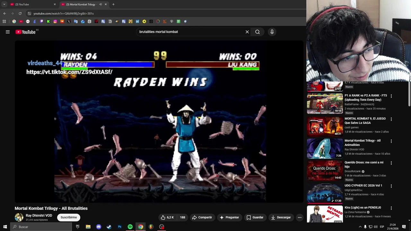
Task: Open the Instagram bookmark
Action: 55,21
